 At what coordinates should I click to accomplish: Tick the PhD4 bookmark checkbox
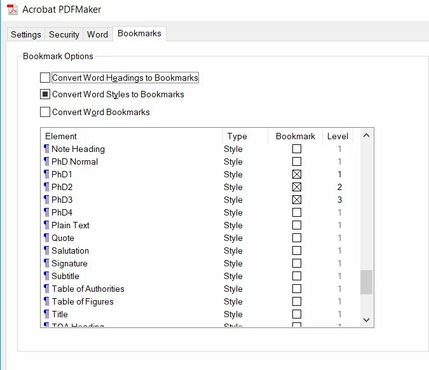coord(297,212)
